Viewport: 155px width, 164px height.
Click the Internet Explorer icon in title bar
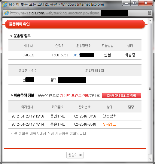(5, 4)
